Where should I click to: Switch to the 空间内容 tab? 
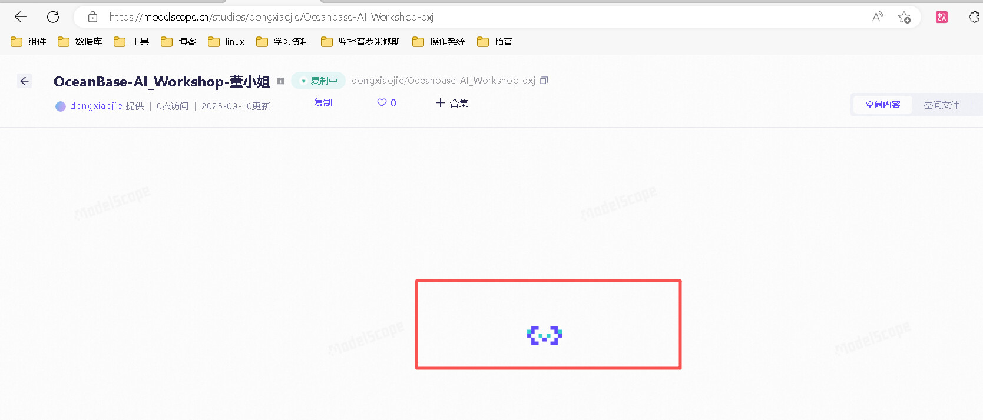(x=882, y=105)
